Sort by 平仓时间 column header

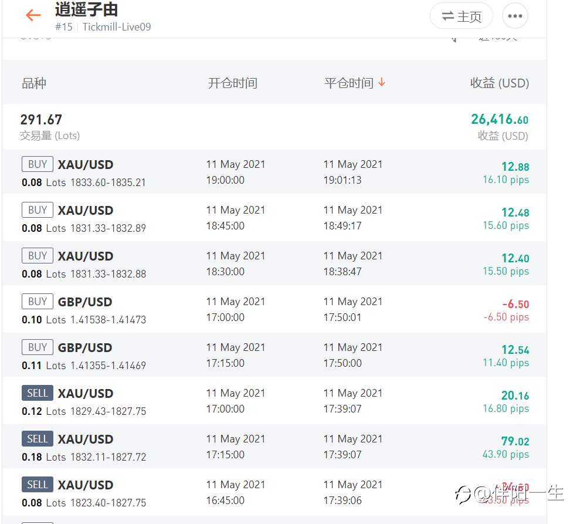tap(349, 83)
